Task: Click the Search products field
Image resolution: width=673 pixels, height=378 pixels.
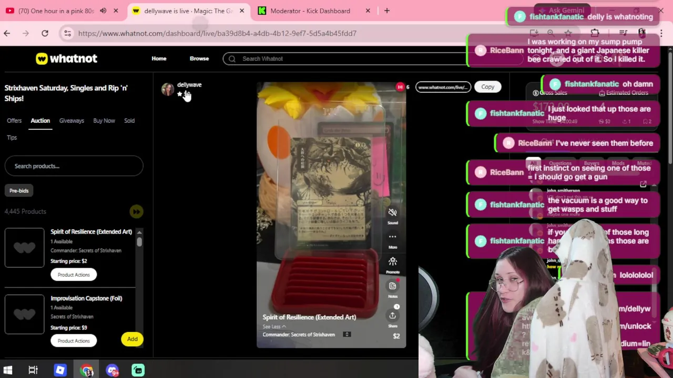Action: [x=74, y=166]
